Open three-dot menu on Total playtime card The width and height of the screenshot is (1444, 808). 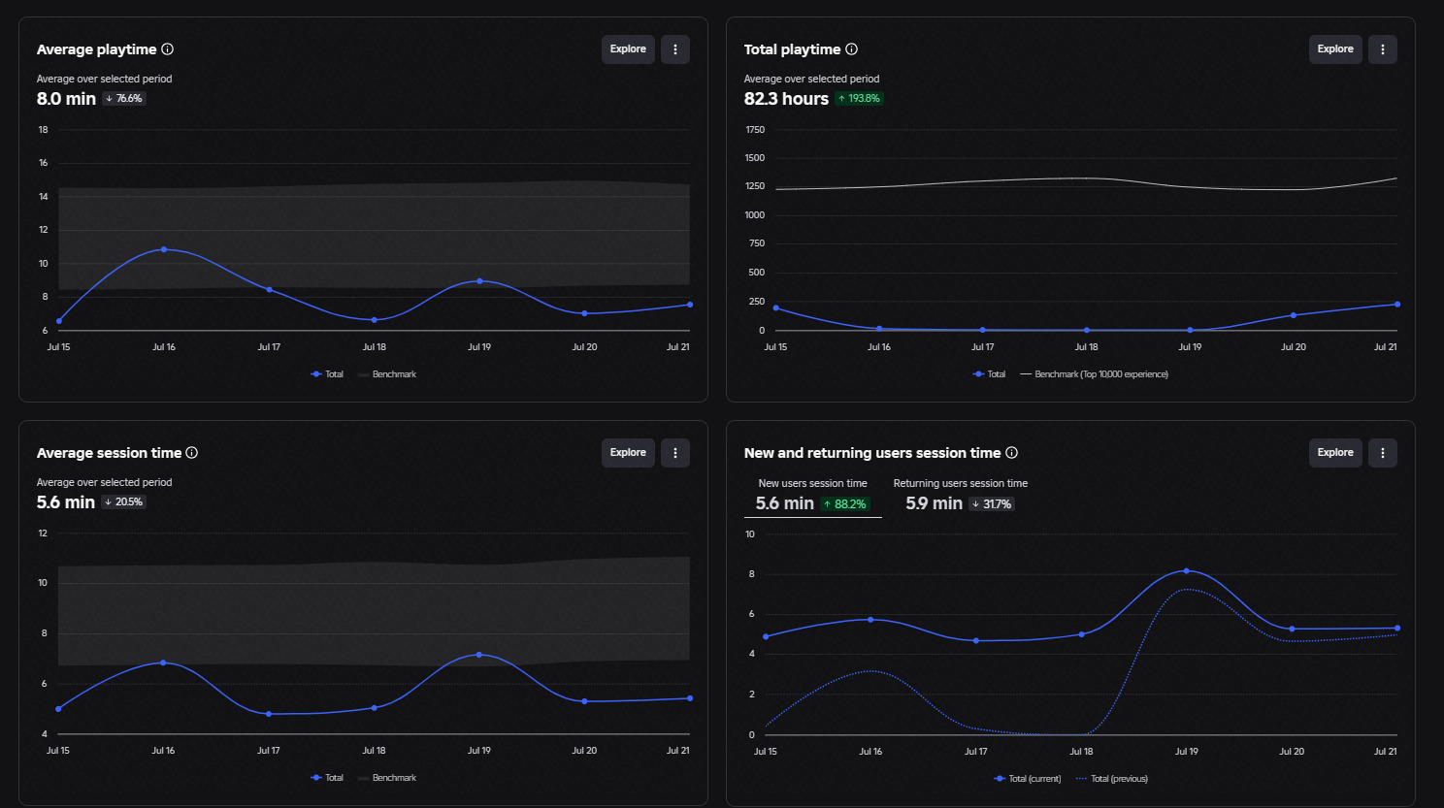pyautogui.click(x=1383, y=49)
